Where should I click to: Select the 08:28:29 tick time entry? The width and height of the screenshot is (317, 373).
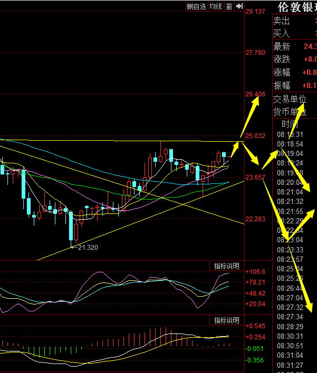[x=290, y=327]
